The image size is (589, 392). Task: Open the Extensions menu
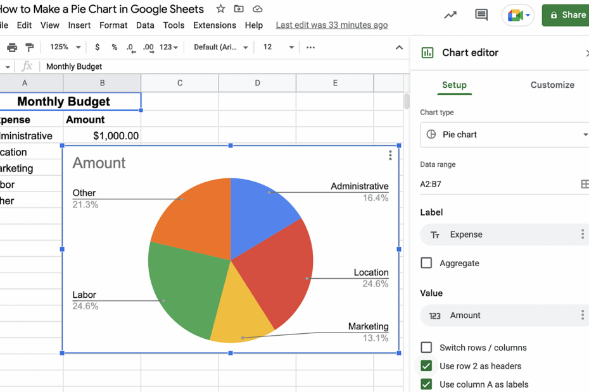pyautogui.click(x=215, y=25)
